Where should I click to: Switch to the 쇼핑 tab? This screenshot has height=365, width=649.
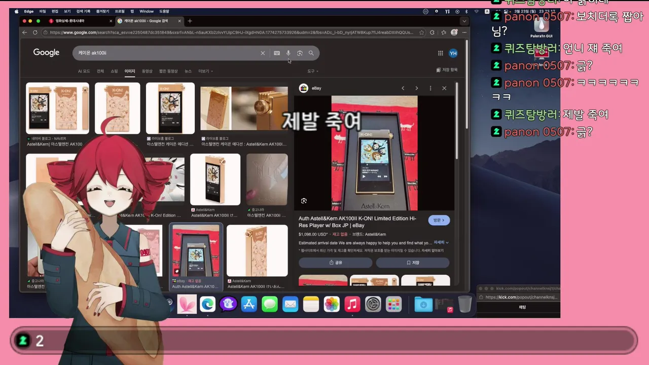[114, 71]
